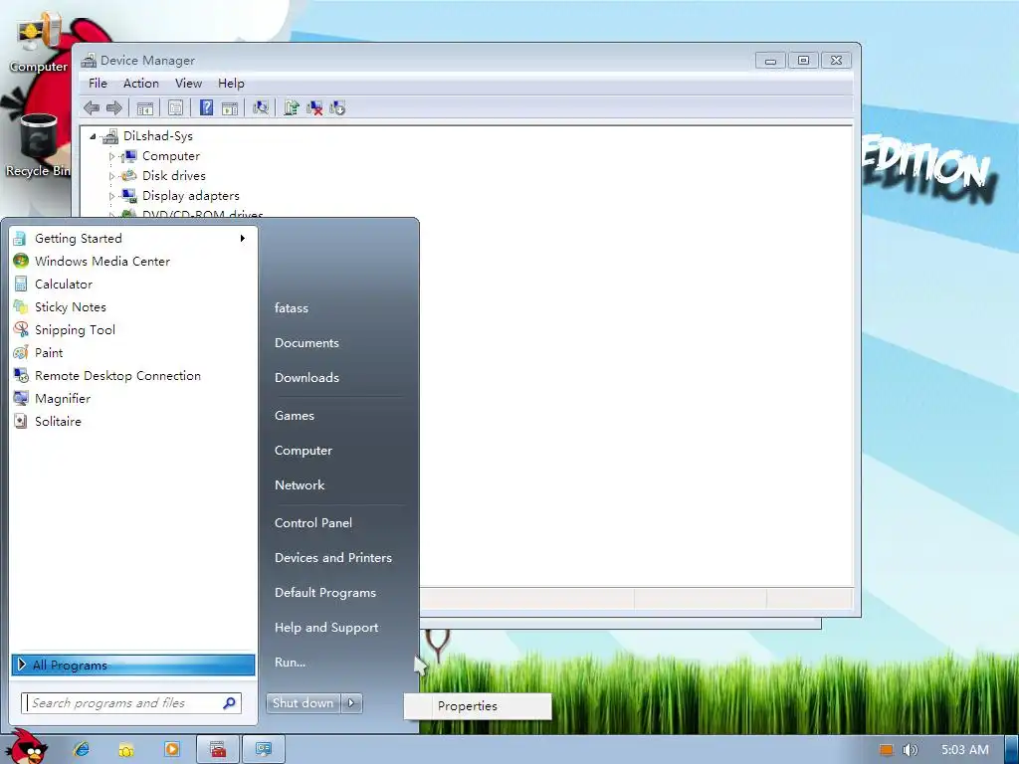
Task: Click the Angry Bird Start button
Action: pyautogui.click(x=26, y=747)
